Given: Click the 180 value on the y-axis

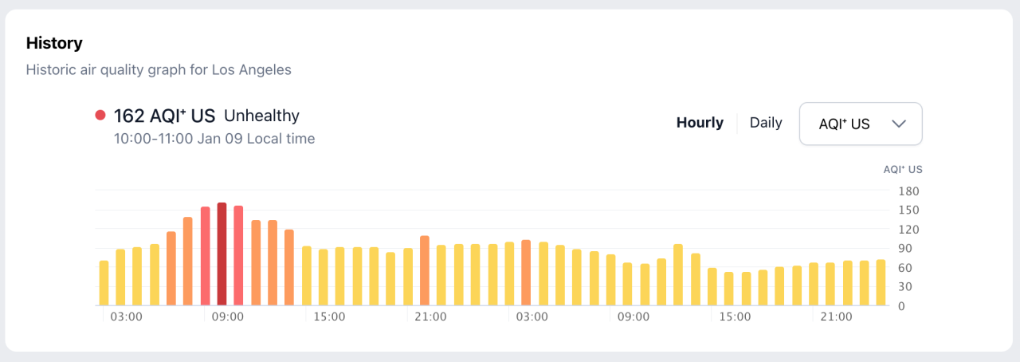Looking at the screenshot, I should 908,191.
